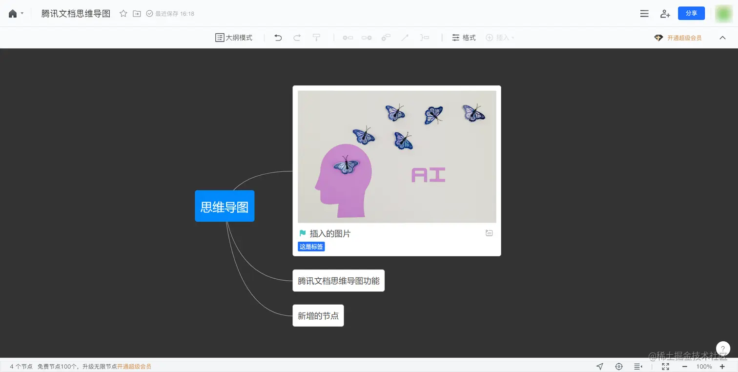738x372 pixels.
Task: Click the navigation arrow icon in status bar
Action: (x=600, y=367)
